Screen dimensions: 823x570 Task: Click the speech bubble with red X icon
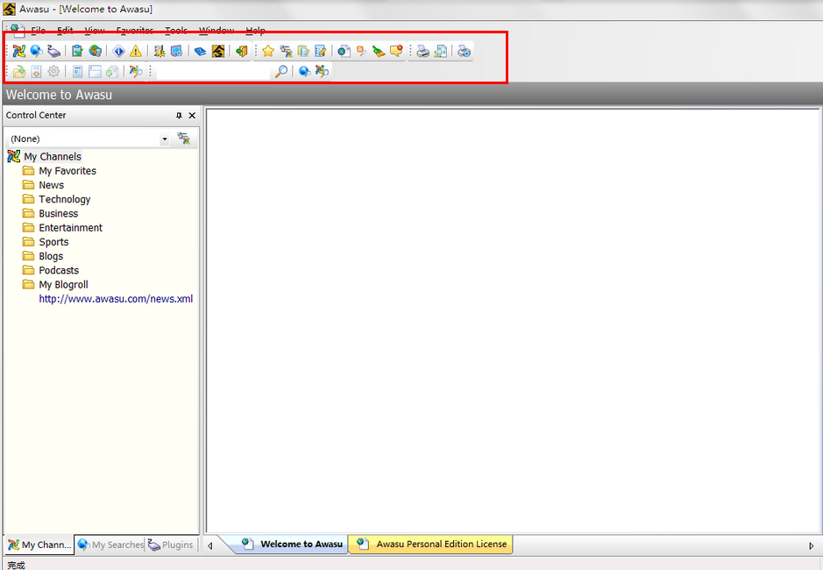tap(396, 51)
